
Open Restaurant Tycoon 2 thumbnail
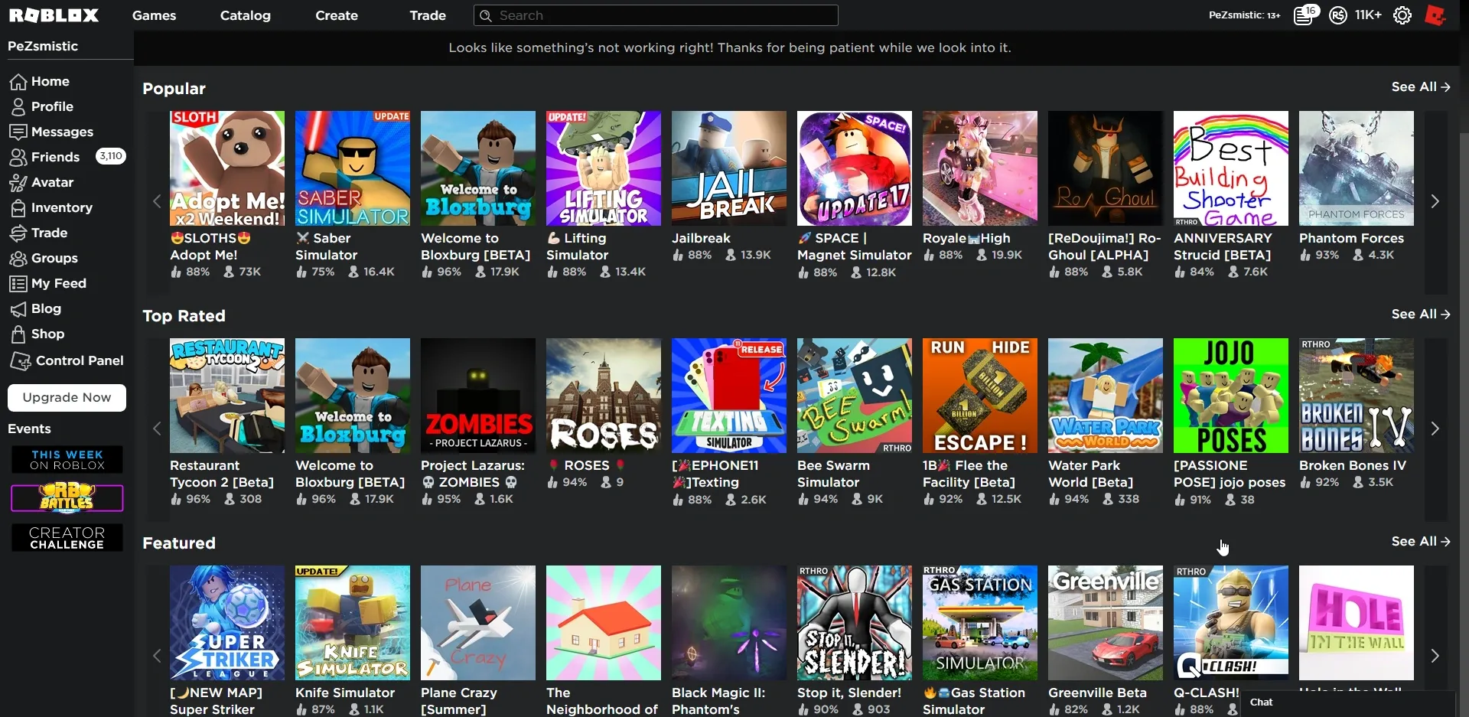(x=227, y=396)
